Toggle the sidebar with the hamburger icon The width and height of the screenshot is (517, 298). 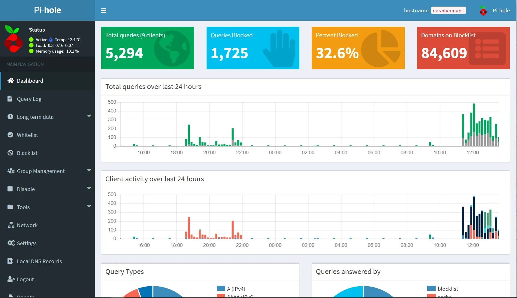click(104, 11)
